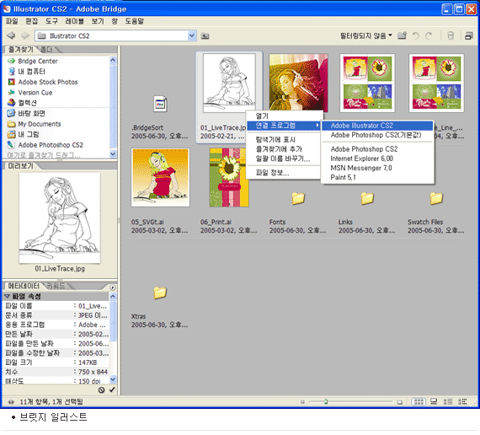Open 내 컴퓨터 in favorites
Viewport: 480px width, 435px height.
pos(31,72)
